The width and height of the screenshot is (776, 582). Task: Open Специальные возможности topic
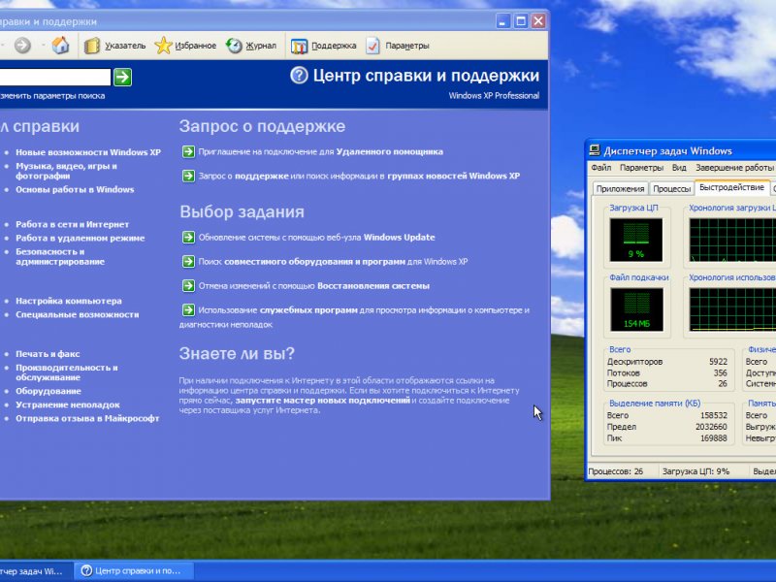[78, 314]
